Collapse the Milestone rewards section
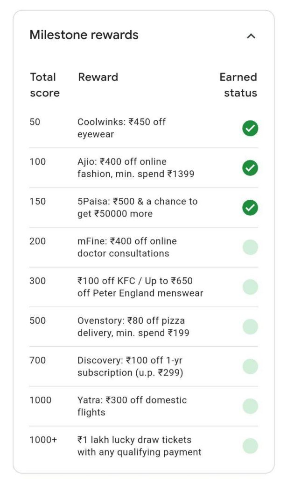 coord(251,36)
